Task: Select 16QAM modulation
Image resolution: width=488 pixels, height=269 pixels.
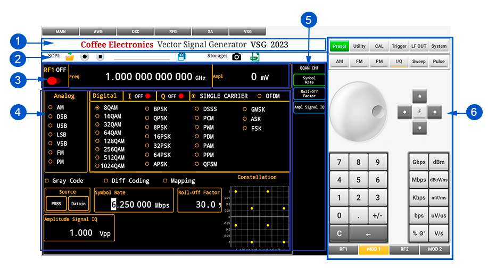Action: pyautogui.click(x=97, y=116)
